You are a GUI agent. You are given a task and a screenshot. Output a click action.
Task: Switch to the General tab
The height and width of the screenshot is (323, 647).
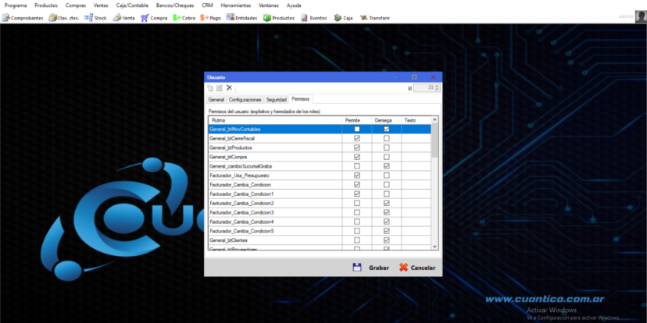[216, 100]
